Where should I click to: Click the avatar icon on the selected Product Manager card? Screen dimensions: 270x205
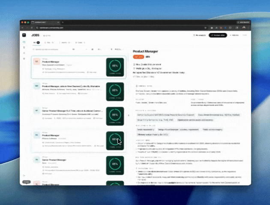pyautogui.click(x=37, y=61)
